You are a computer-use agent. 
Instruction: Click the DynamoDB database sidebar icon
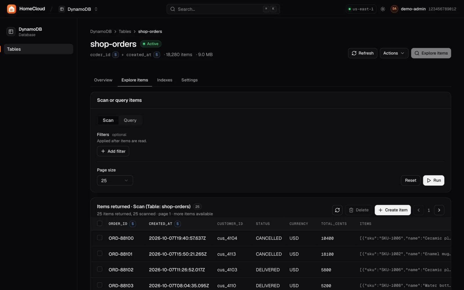(11, 32)
